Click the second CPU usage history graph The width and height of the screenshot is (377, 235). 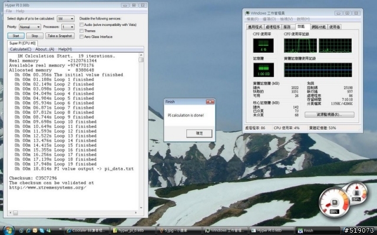coord(335,45)
